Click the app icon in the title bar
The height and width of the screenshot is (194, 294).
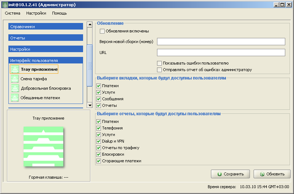point(5,5)
